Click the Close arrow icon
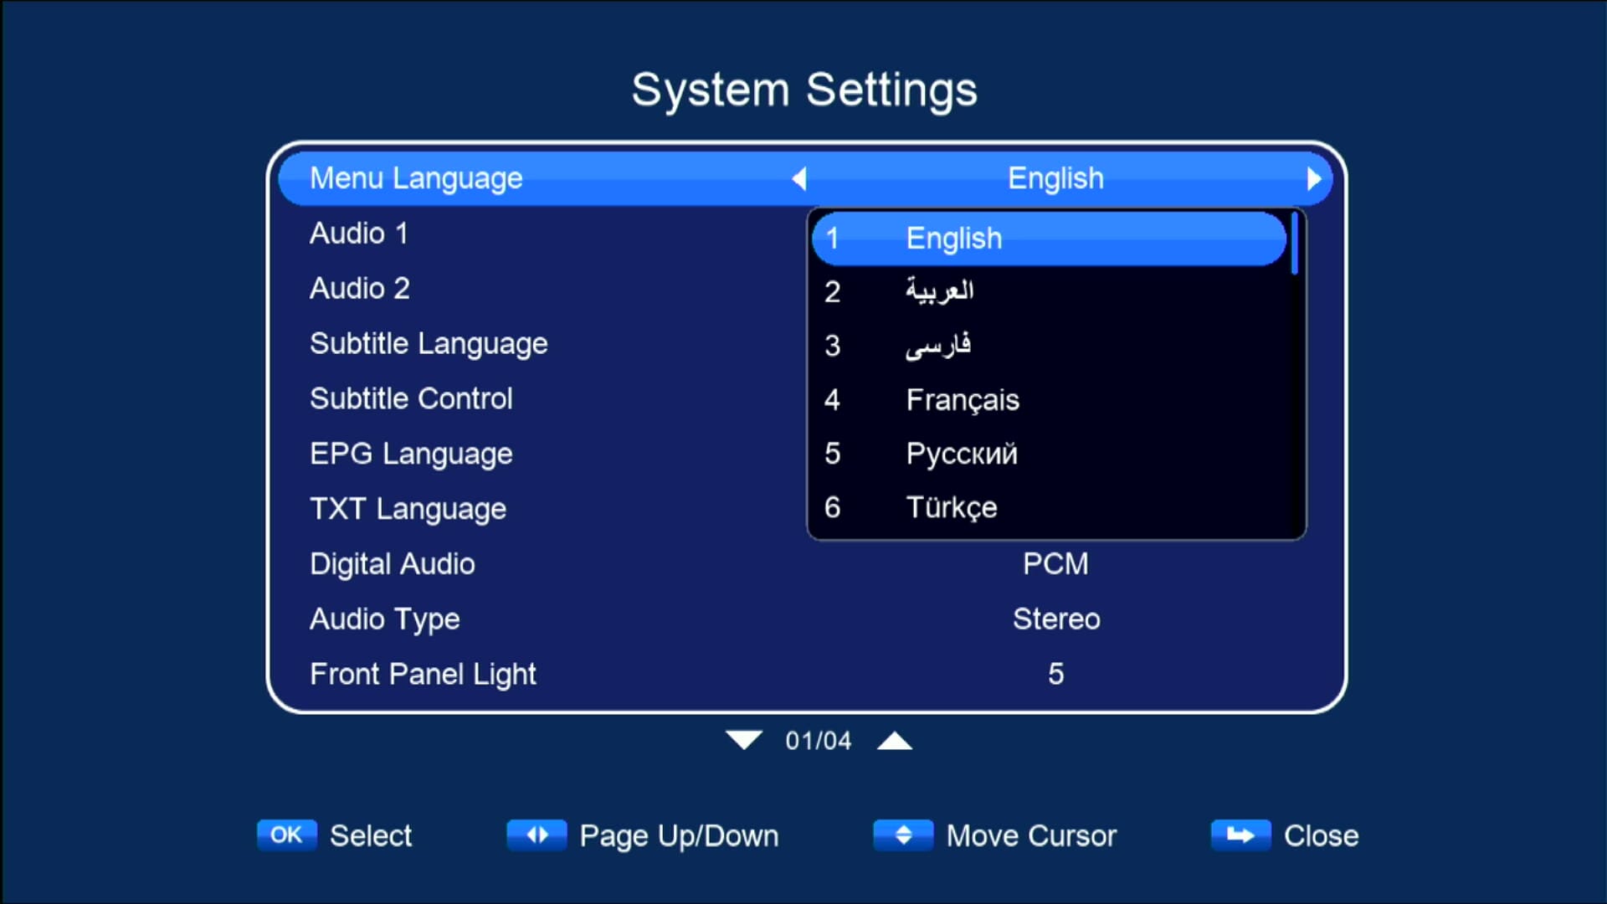Viewport: 1607px width, 904px height. pos(1241,835)
